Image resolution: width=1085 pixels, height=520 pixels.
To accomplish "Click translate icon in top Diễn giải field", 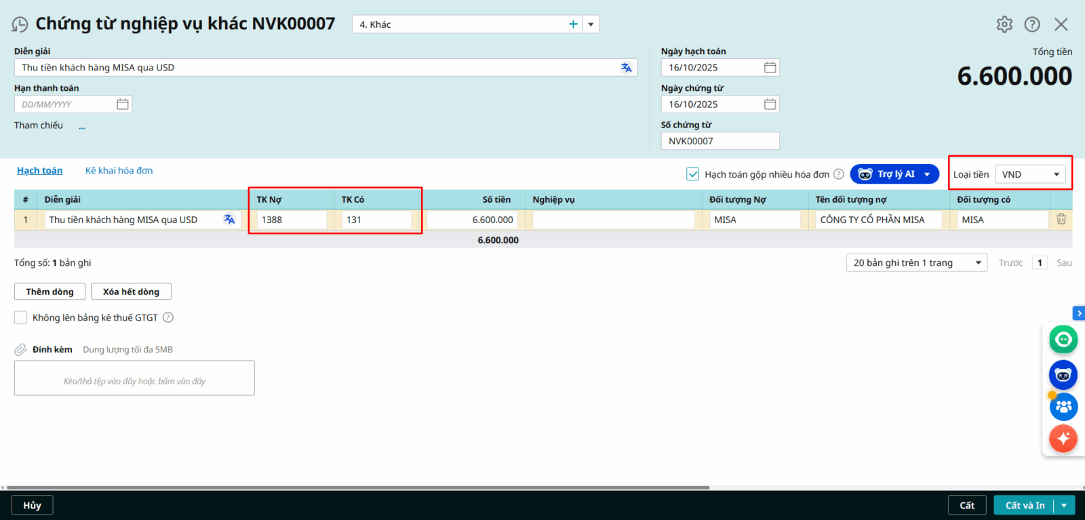I will coord(626,68).
